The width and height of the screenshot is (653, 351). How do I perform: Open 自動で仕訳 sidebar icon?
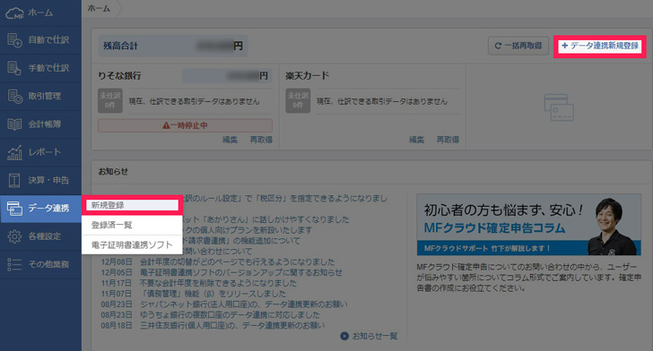[14, 40]
